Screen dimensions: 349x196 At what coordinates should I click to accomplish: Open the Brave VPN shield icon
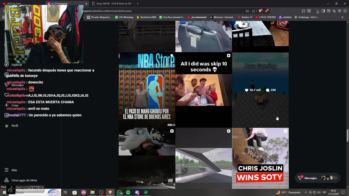point(339,11)
